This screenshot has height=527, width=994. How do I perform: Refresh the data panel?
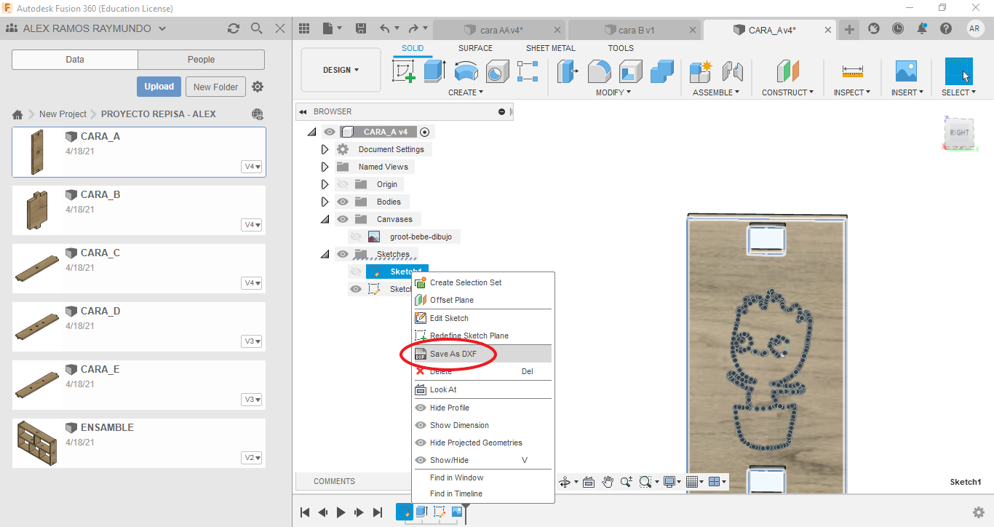pyautogui.click(x=234, y=28)
